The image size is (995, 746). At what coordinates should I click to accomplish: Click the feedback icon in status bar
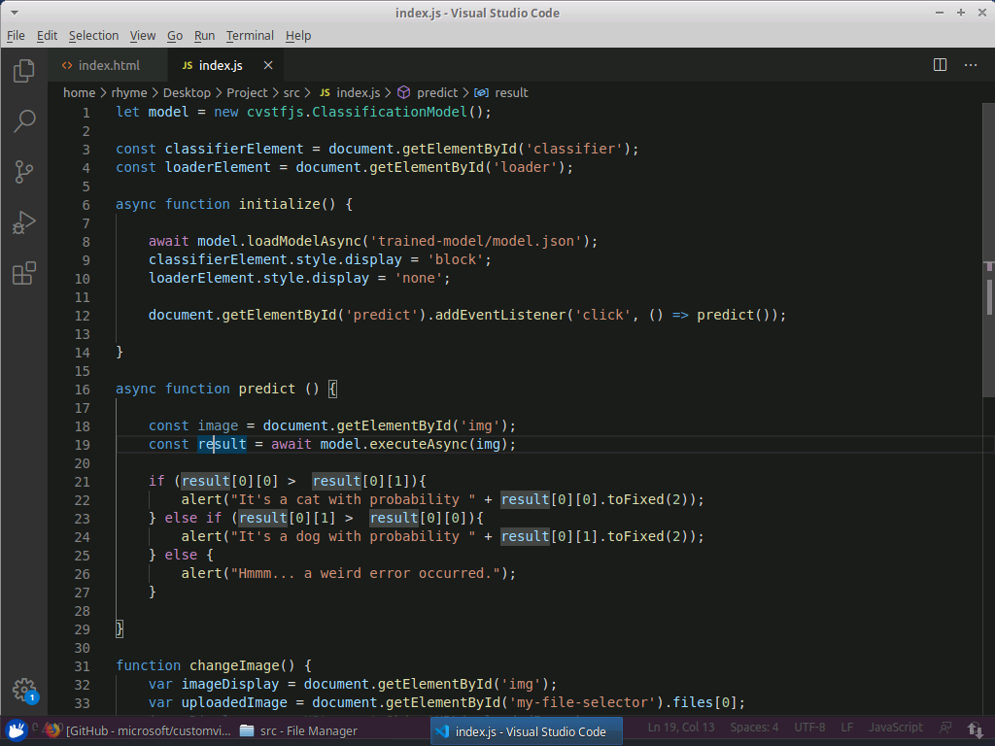945,728
